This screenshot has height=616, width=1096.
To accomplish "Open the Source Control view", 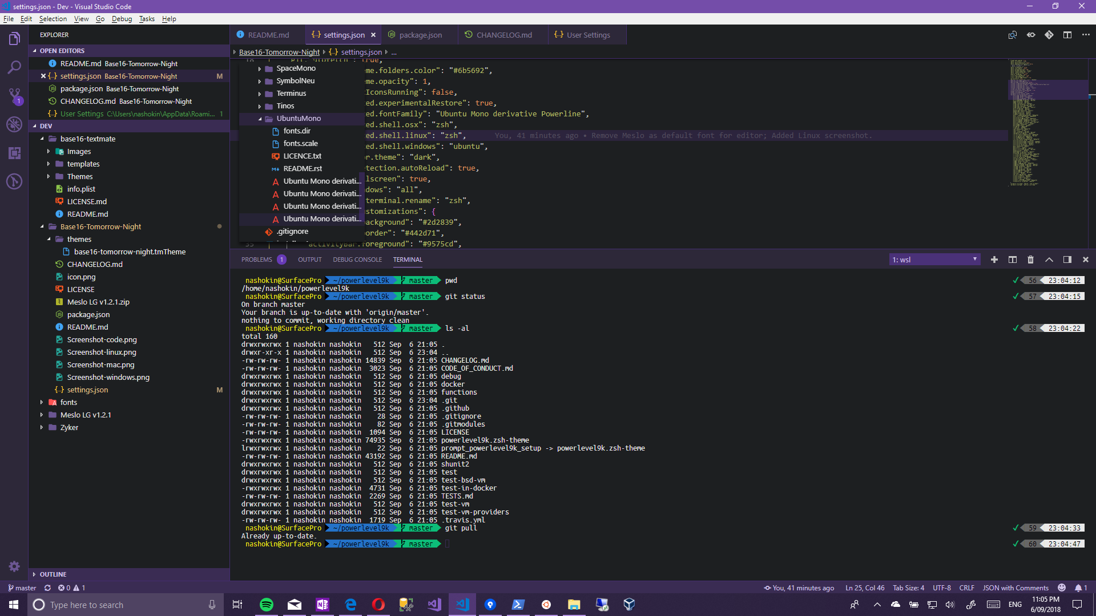I will pyautogui.click(x=14, y=96).
